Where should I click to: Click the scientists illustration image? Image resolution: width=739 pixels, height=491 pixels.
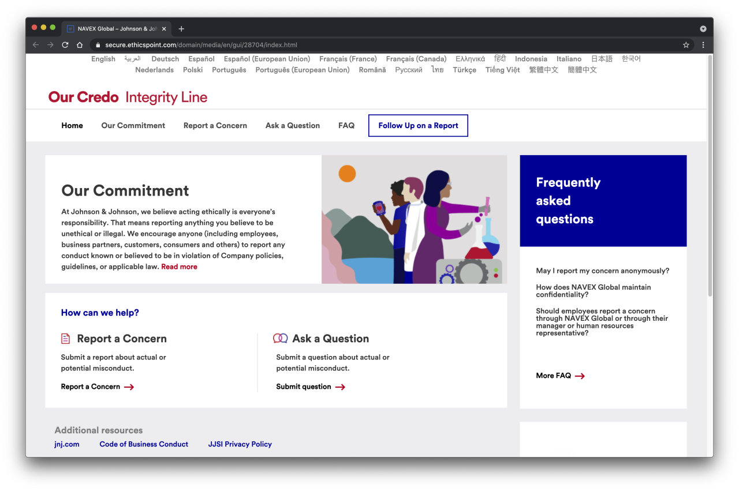tap(415, 219)
